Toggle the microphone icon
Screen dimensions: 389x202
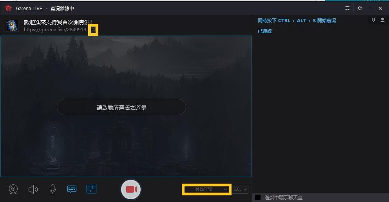pyautogui.click(x=52, y=189)
